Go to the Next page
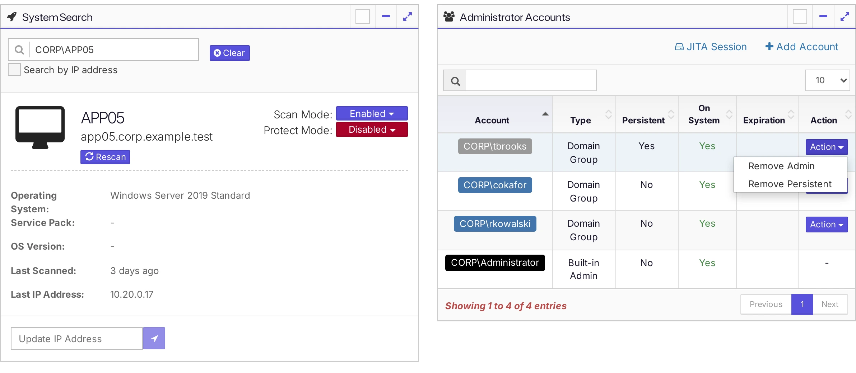The height and width of the screenshot is (373, 856). [x=830, y=304]
